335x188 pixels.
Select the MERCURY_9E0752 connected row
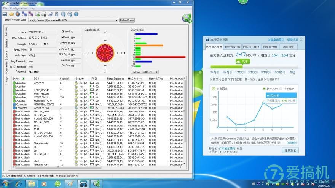[97, 104]
